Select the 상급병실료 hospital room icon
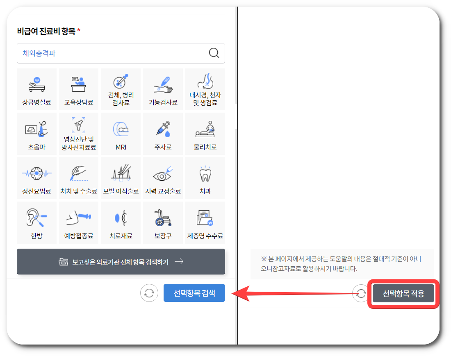Screen dimensions: 451x356 (x=36, y=89)
